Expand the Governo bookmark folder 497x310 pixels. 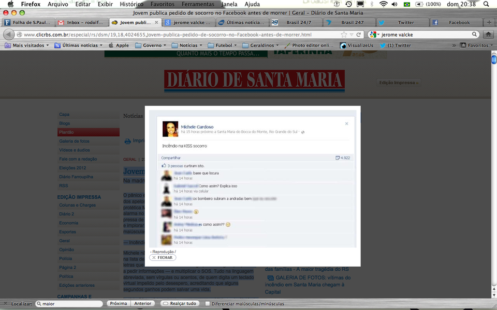[151, 45]
